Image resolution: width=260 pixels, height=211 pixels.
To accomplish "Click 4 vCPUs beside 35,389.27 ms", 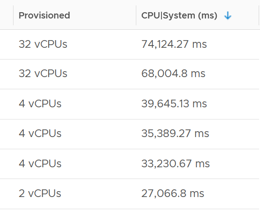I will 40,133.
